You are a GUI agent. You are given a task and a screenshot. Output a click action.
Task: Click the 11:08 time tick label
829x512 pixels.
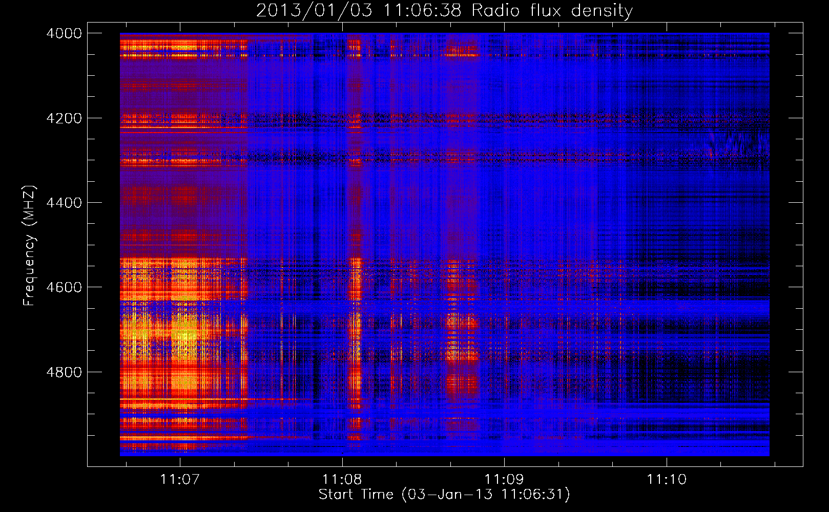[x=342, y=480]
